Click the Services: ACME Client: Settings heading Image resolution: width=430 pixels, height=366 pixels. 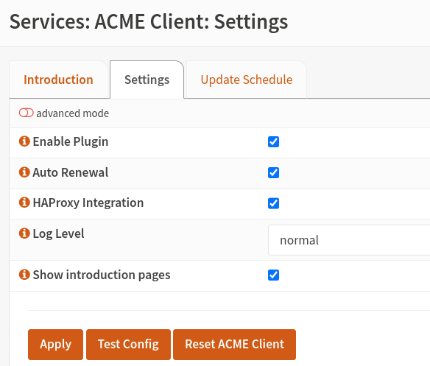[x=149, y=22]
